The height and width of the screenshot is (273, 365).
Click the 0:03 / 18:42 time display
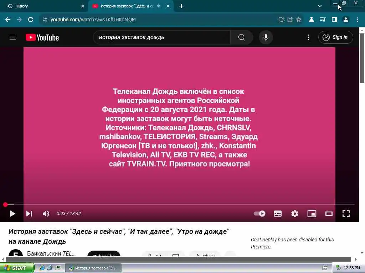(x=69, y=214)
